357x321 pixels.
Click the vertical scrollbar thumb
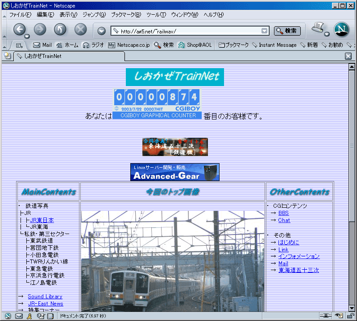point(352,146)
